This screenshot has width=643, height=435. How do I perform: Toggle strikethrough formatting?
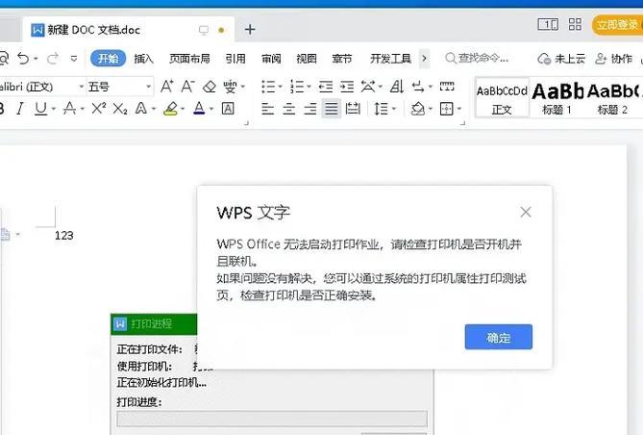tap(69, 109)
